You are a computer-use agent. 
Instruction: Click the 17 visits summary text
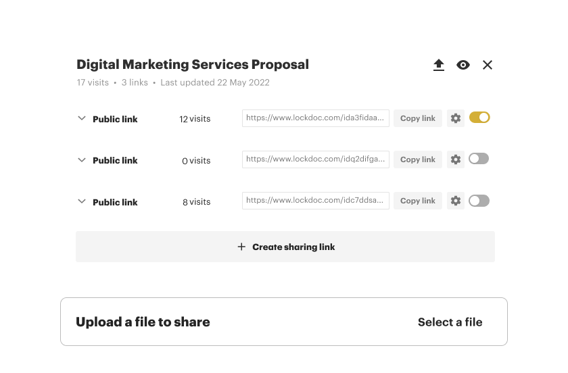[93, 82]
